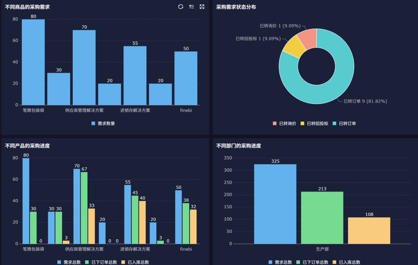Image resolution: width=418 pixels, height=265 pixels.
Task: Click the 350 y-axis tick label
Action: click(228, 158)
